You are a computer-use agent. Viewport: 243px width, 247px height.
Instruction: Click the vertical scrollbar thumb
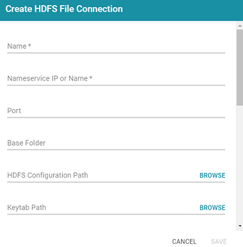click(240, 67)
